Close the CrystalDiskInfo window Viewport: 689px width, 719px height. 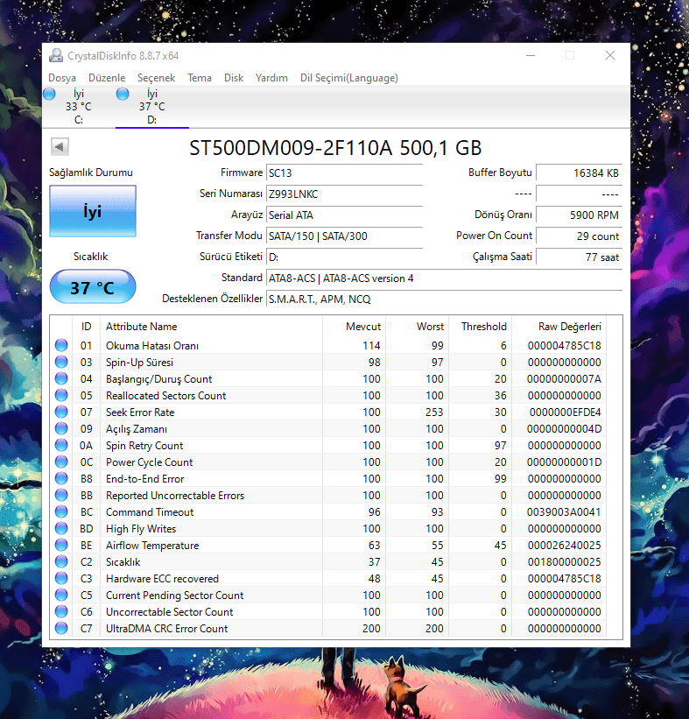point(609,55)
